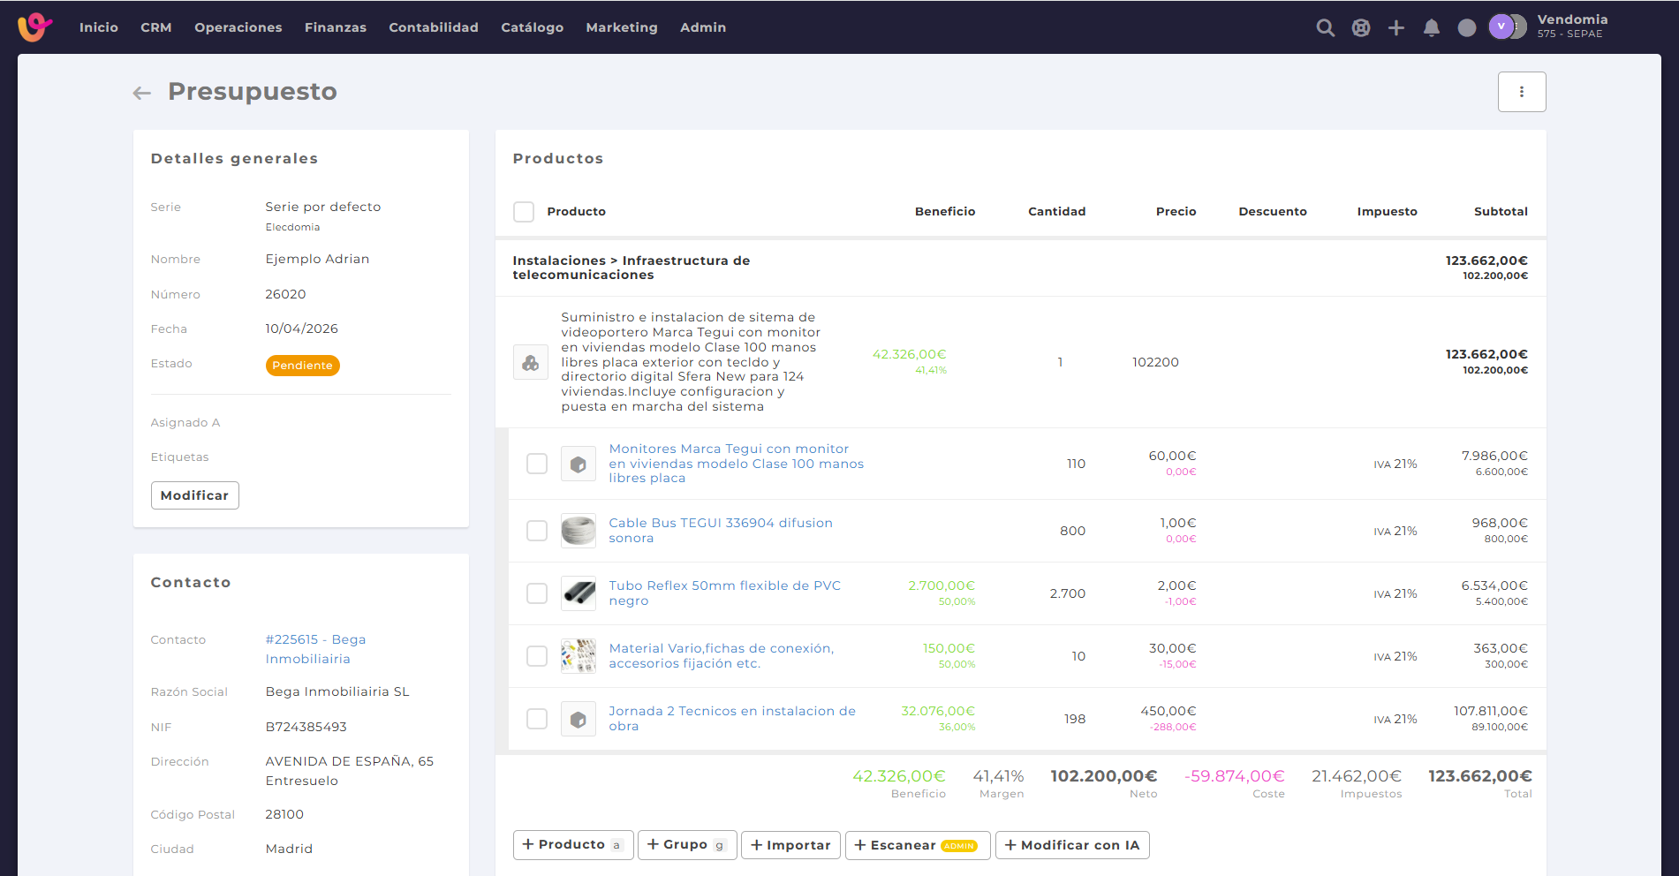Select the Cable Bus TEGUI row checkbox
Image resolution: width=1679 pixels, height=876 pixels.
click(537, 531)
